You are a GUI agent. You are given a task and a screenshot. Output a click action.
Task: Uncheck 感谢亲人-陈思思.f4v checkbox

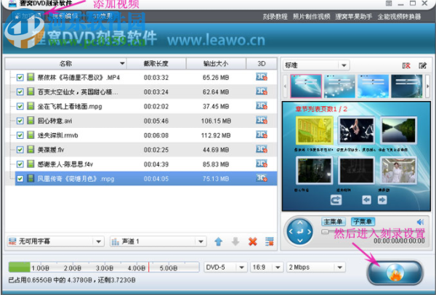tap(20, 164)
